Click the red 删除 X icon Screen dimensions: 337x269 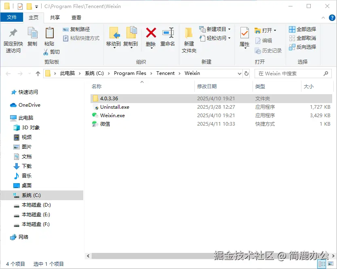point(151,33)
